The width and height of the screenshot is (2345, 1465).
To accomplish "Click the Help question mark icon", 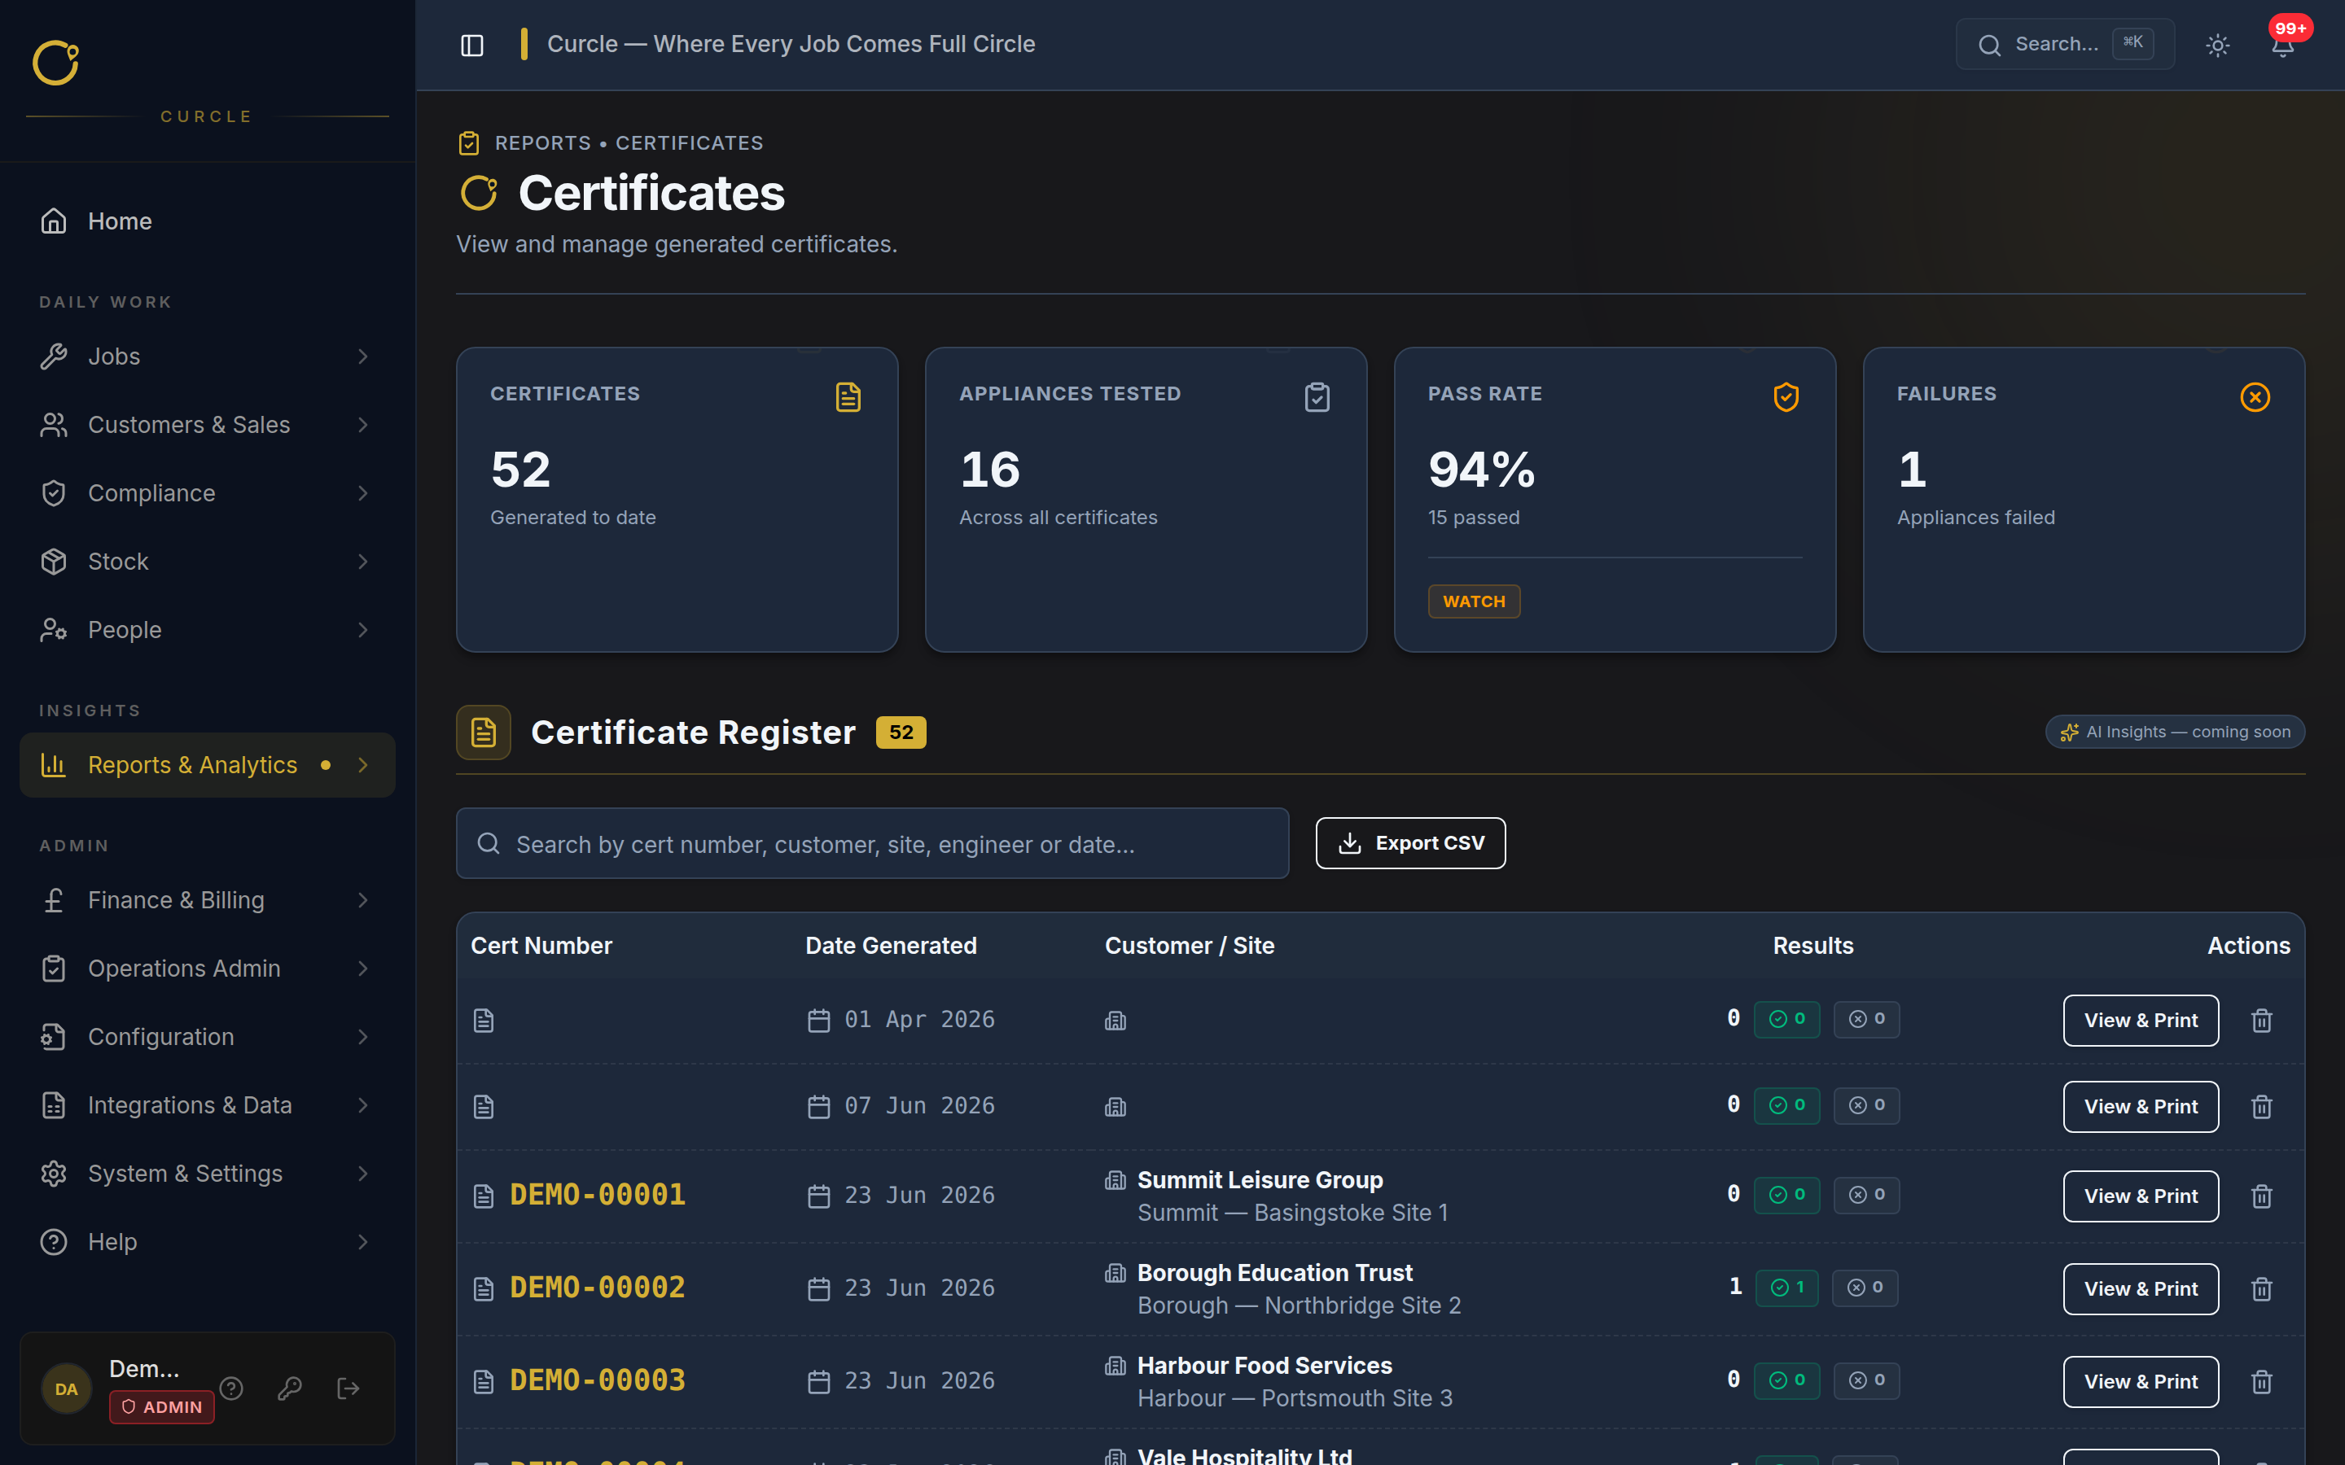I will pyautogui.click(x=53, y=1242).
